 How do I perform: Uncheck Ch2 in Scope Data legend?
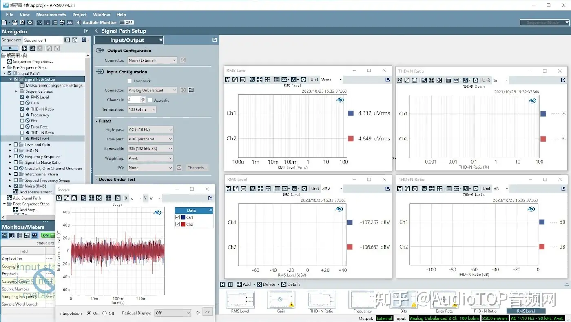[177, 224]
